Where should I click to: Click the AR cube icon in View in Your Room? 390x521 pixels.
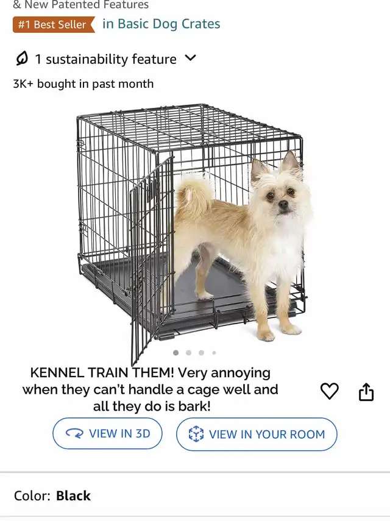tap(196, 434)
